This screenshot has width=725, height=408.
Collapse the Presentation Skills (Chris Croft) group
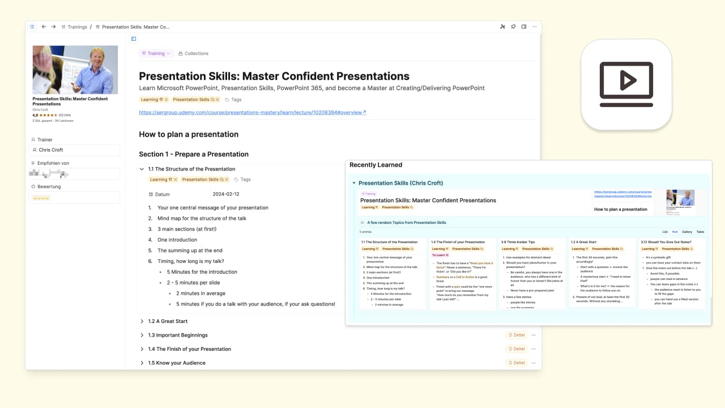click(354, 183)
